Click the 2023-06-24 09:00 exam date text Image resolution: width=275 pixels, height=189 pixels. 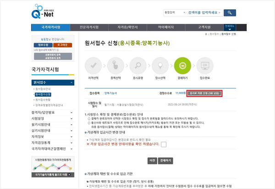[182, 105]
